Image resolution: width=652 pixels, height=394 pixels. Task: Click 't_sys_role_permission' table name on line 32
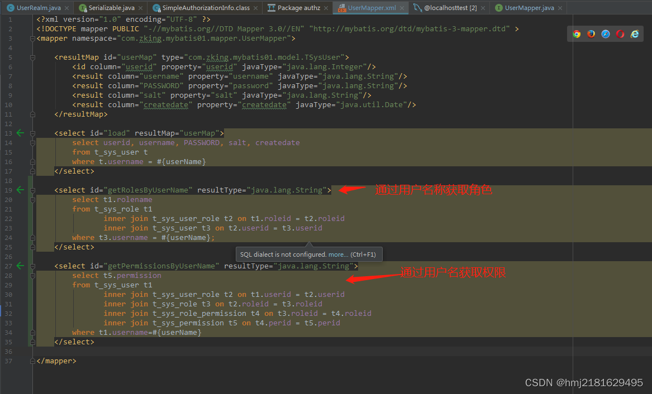click(x=199, y=314)
